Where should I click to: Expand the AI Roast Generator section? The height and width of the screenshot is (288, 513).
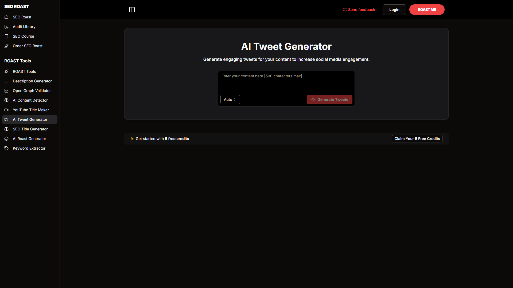30,139
